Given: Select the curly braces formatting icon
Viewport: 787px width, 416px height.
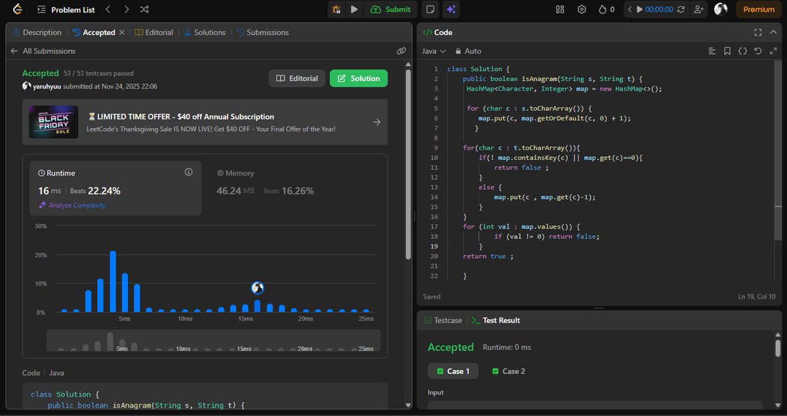Looking at the screenshot, I should [x=742, y=51].
